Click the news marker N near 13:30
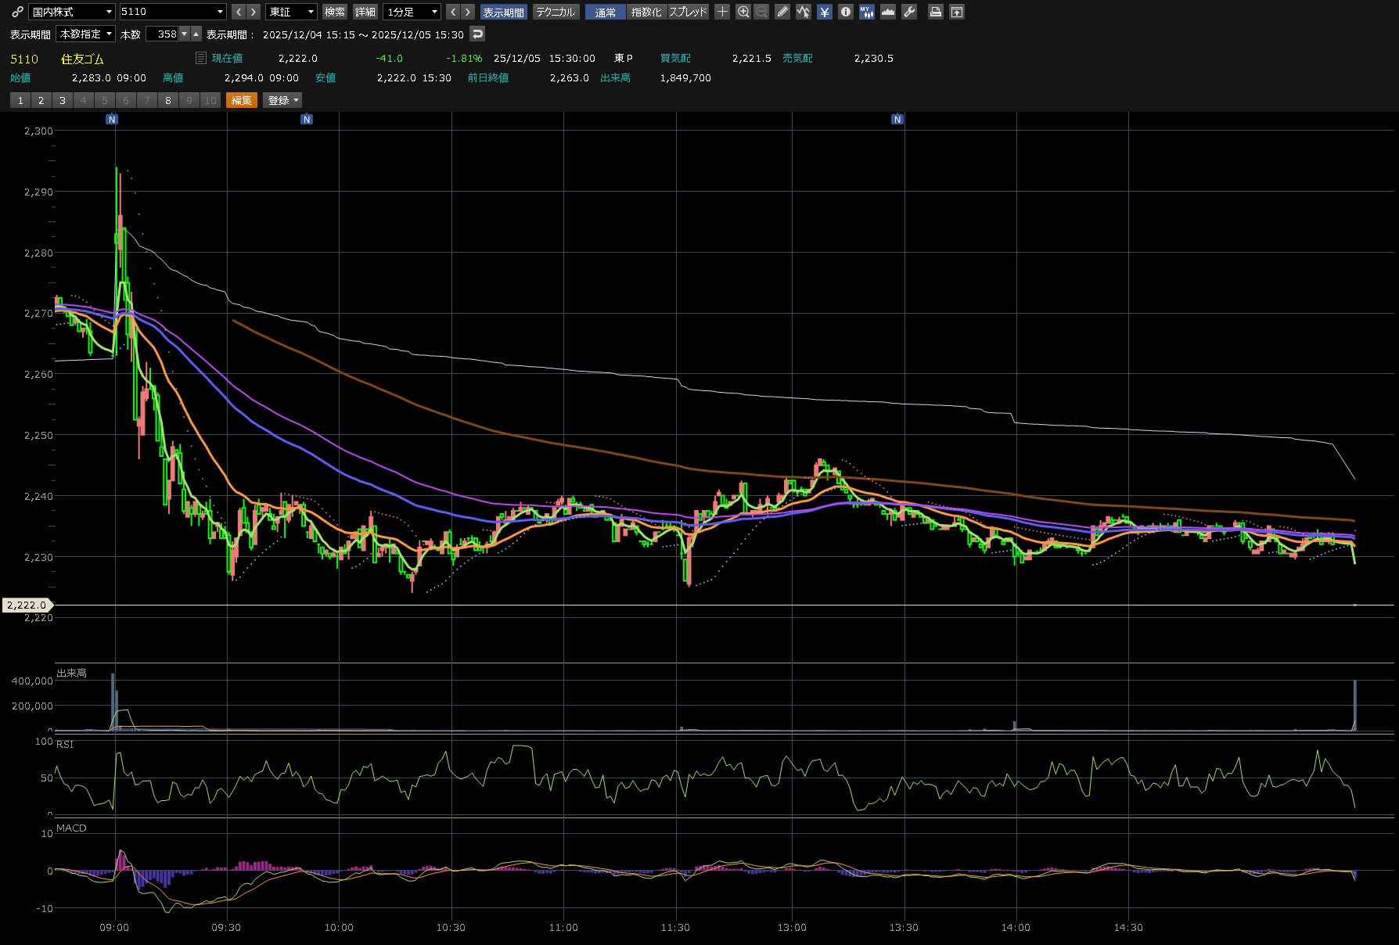Screen dimensions: 1399x945 pyautogui.click(x=897, y=120)
